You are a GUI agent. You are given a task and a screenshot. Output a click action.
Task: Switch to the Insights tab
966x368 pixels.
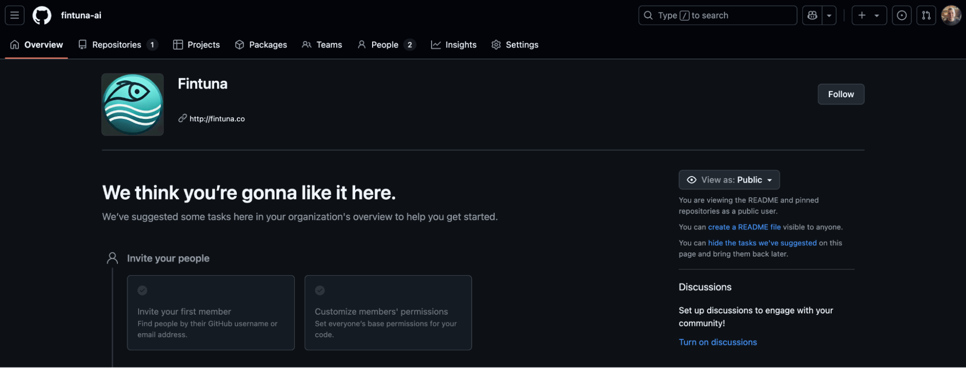click(454, 45)
